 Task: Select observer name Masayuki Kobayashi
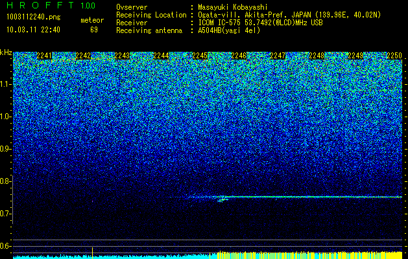click(233, 7)
